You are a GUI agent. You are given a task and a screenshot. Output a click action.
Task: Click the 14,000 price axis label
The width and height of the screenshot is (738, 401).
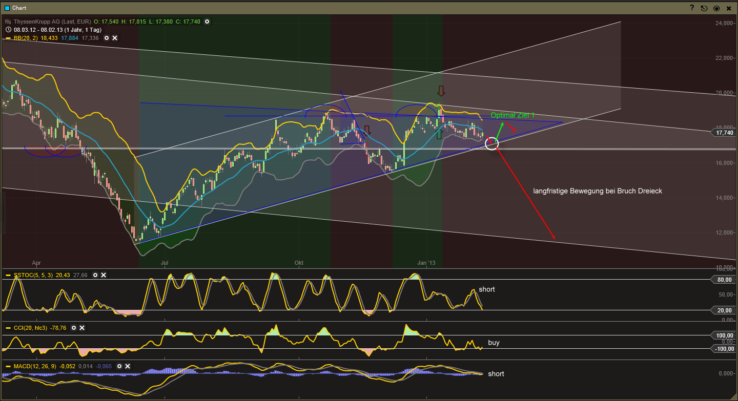point(725,198)
